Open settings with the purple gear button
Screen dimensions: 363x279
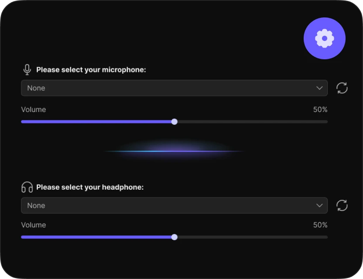pyautogui.click(x=324, y=38)
